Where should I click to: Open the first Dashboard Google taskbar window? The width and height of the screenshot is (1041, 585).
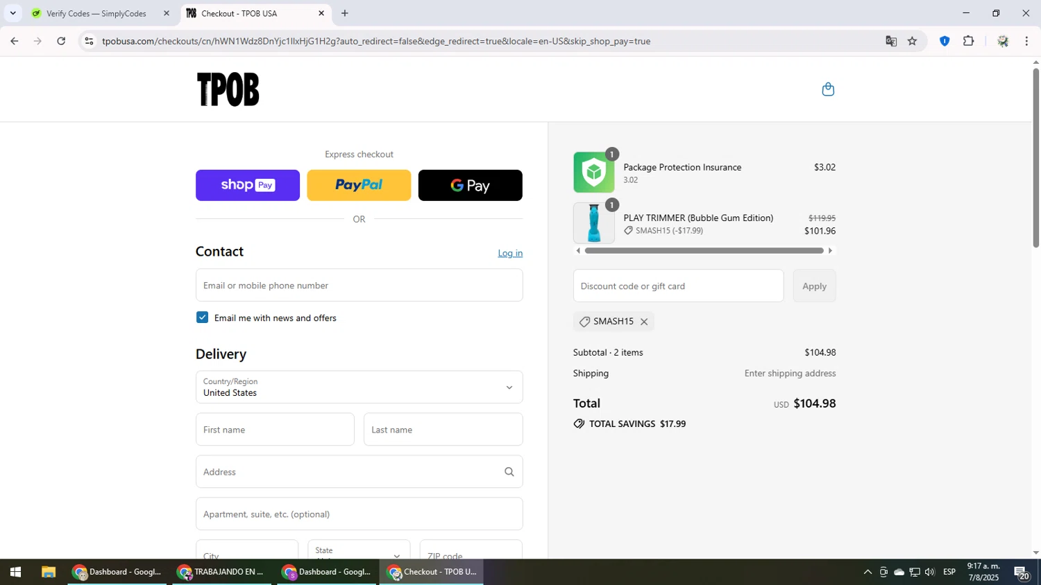tap(117, 572)
